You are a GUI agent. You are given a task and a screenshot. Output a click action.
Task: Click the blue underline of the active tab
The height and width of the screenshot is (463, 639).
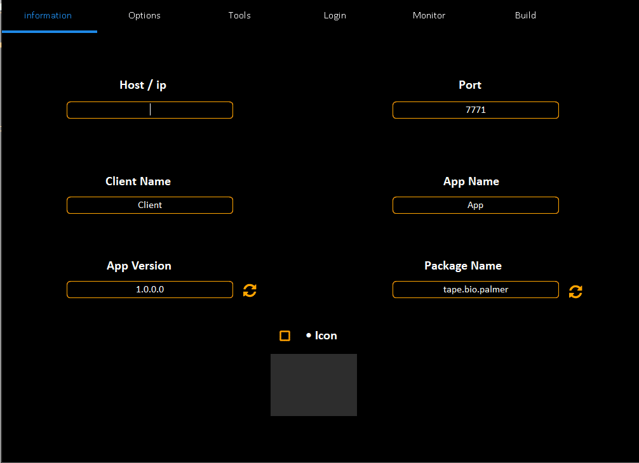(49, 30)
